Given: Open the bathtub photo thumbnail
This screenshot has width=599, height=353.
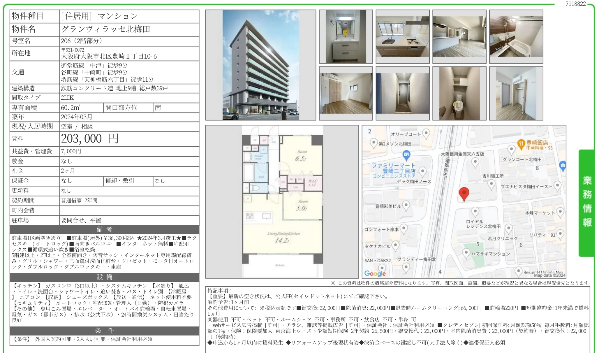Looking at the screenshot, I should 516,36.
